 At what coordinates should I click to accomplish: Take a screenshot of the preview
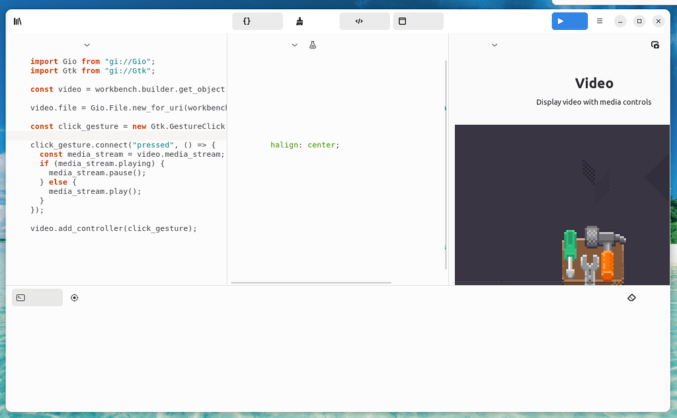pyautogui.click(x=655, y=45)
